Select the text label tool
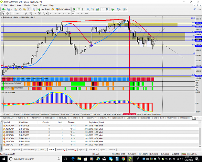 click(x=39, y=13)
